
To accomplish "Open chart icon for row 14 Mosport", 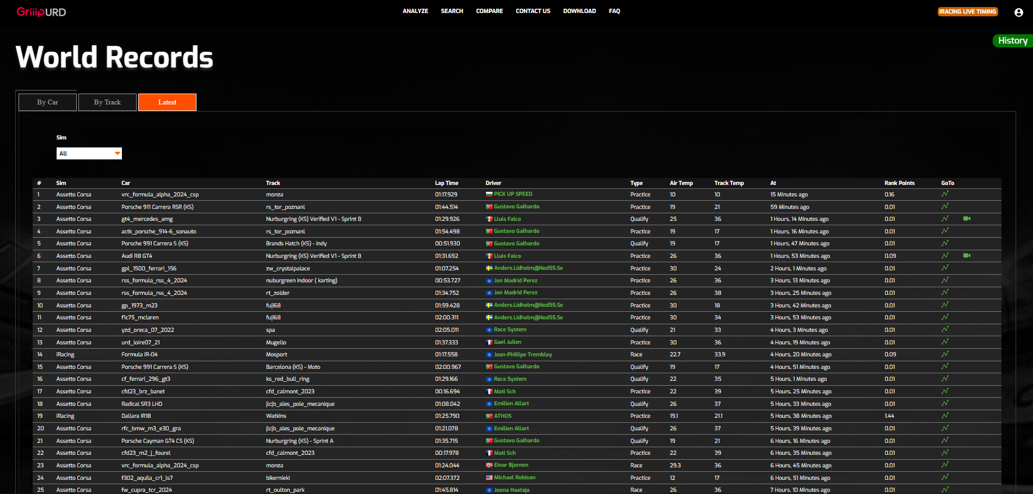I will point(945,354).
